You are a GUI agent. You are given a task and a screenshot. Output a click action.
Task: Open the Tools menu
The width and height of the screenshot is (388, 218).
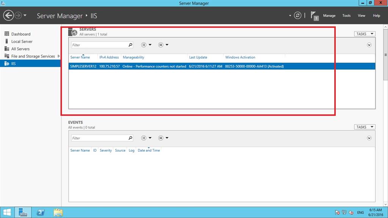coord(346,16)
